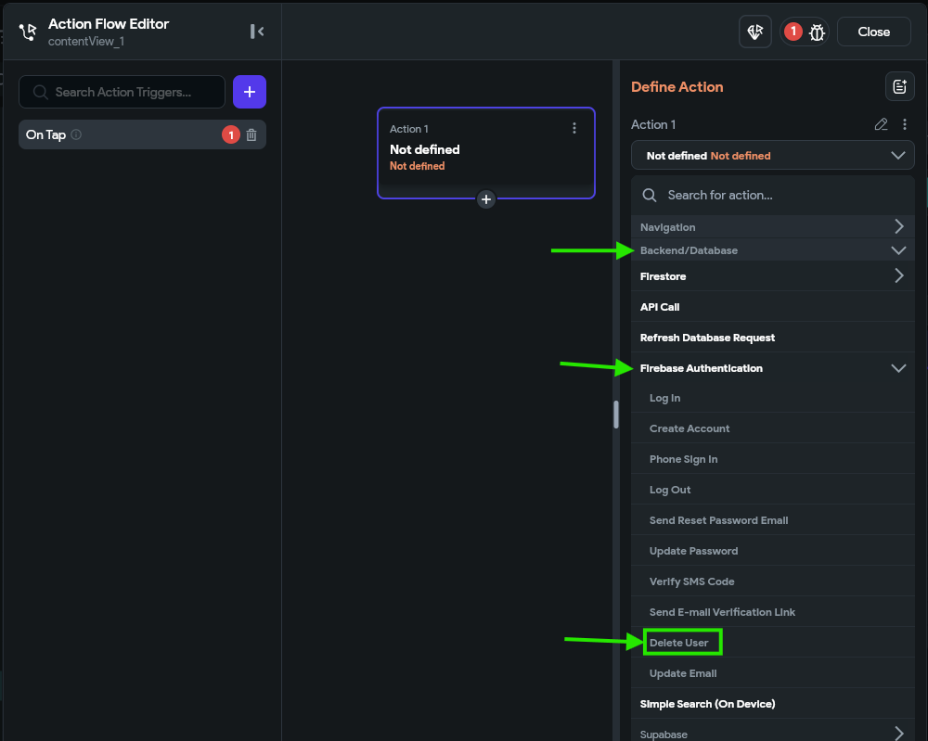Click the Search Action Triggers field
The width and height of the screenshot is (928, 741).
[122, 92]
